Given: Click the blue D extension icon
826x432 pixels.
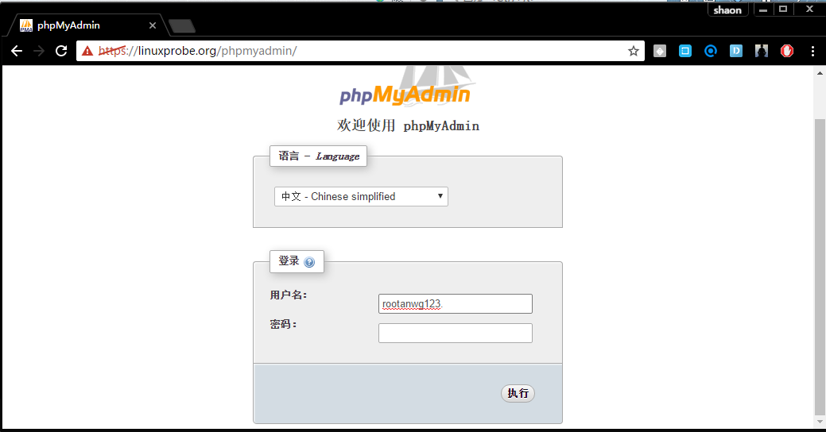Looking at the screenshot, I should [736, 51].
